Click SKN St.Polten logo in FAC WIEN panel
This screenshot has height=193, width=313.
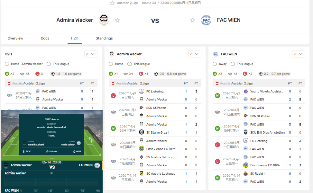(246, 116)
